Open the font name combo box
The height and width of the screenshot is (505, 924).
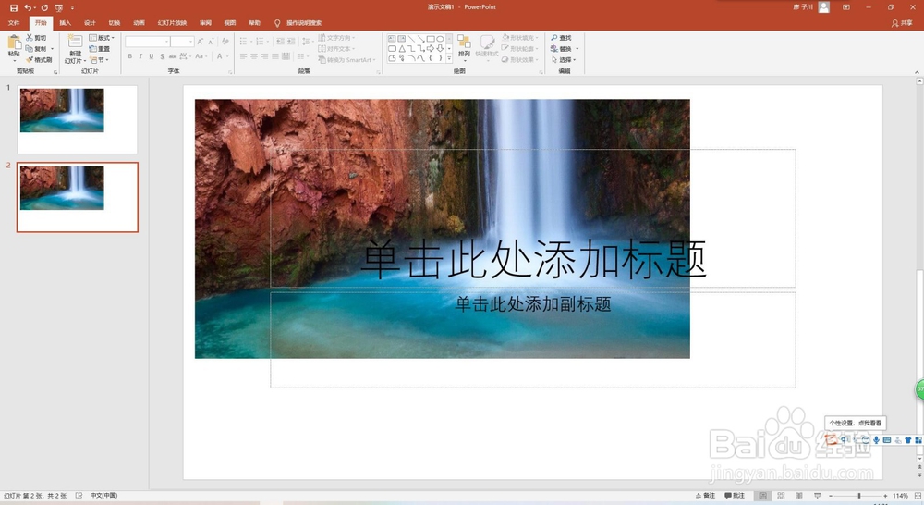point(147,42)
